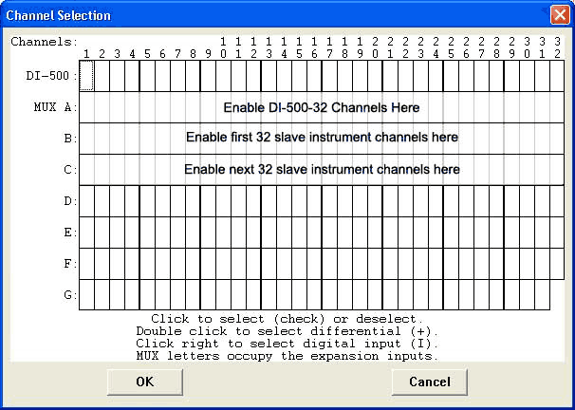This screenshot has width=575, height=410.
Task: Select MUX D channel 32 cell
Action: click(557, 201)
